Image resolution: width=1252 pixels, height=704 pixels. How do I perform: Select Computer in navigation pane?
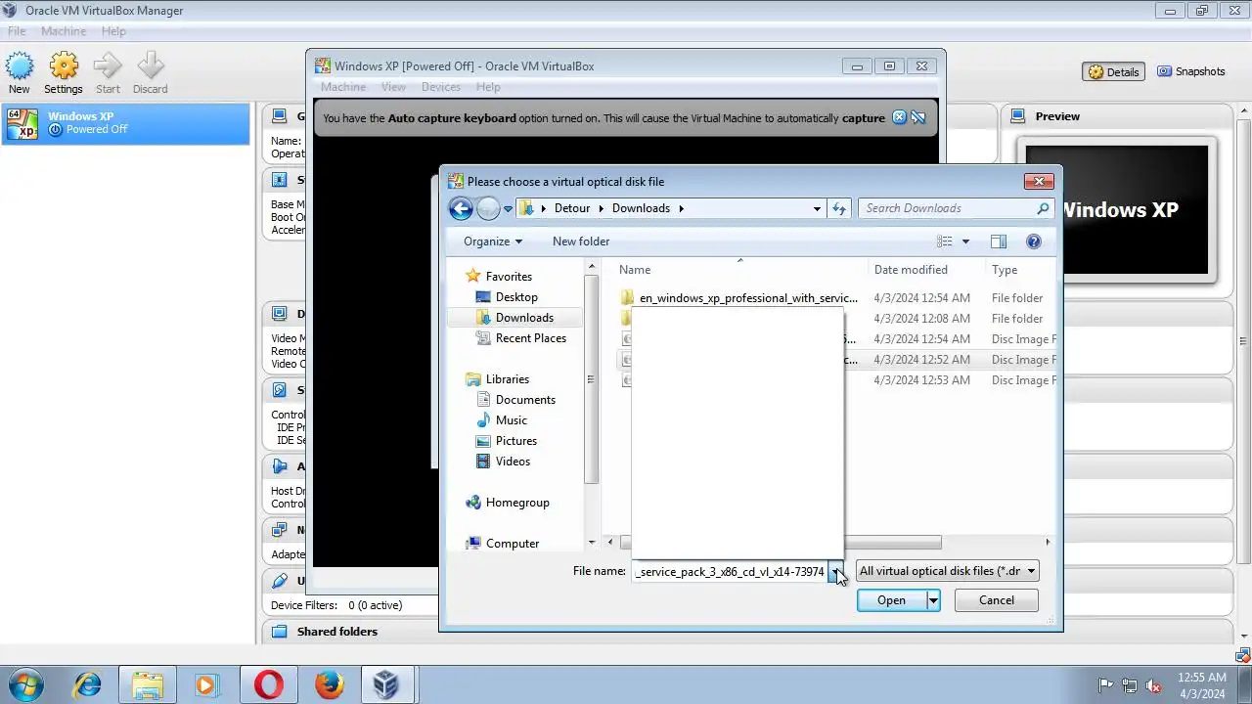[513, 544]
